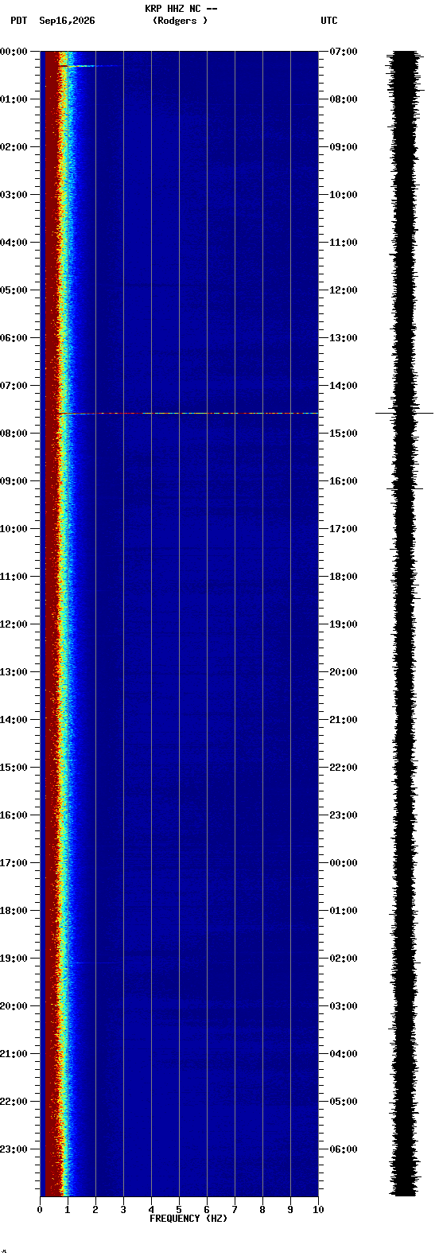Pick the 20:00 label on the UTC axis
The width and height of the screenshot is (439, 1260).
(x=344, y=672)
